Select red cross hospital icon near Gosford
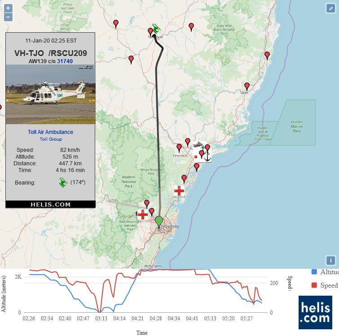339x336 pixels. click(x=179, y=191)
